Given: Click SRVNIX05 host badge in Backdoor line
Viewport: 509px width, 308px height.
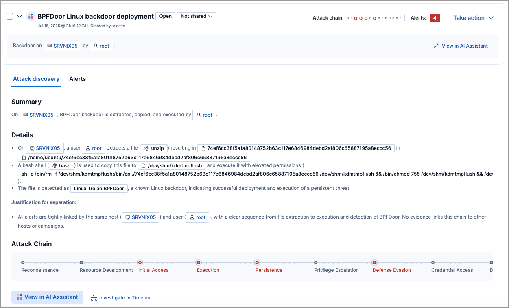Looking at the screenshot, I should tap(62, 46).
